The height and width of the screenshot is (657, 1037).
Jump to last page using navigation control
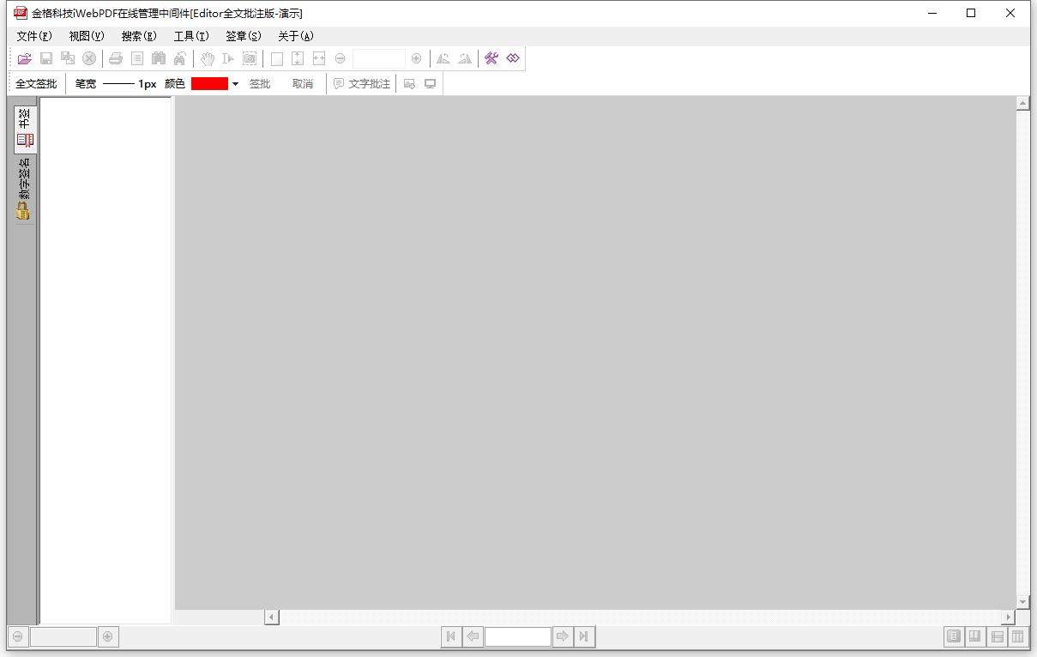pos(583,636)
